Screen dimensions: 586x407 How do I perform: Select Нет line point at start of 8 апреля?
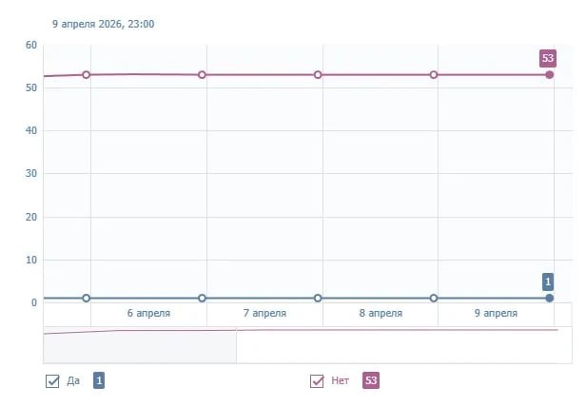point(318,74)
